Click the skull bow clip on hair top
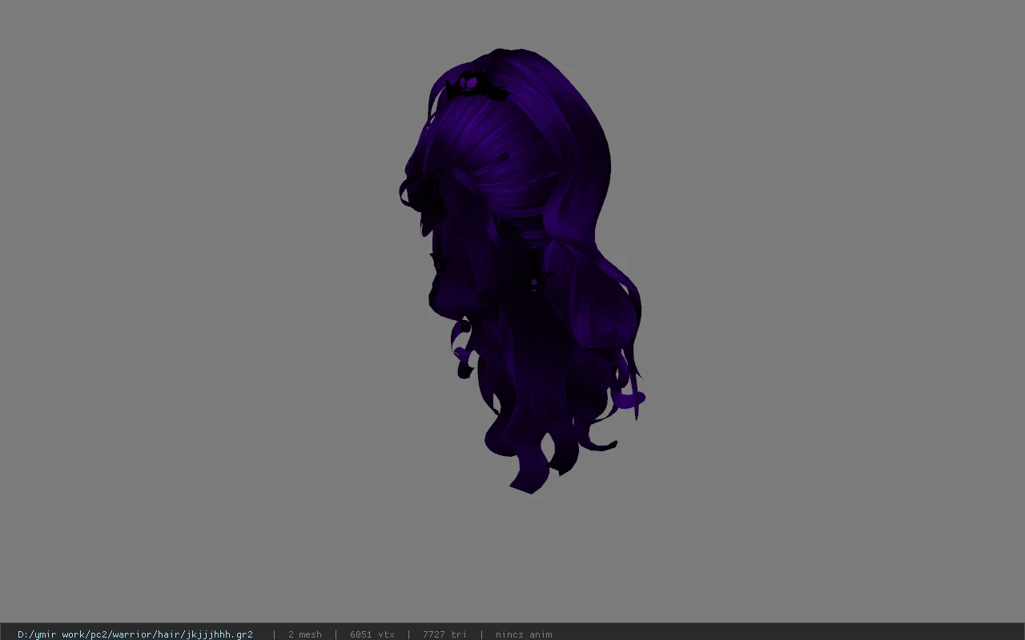 [x=476, y=86]
